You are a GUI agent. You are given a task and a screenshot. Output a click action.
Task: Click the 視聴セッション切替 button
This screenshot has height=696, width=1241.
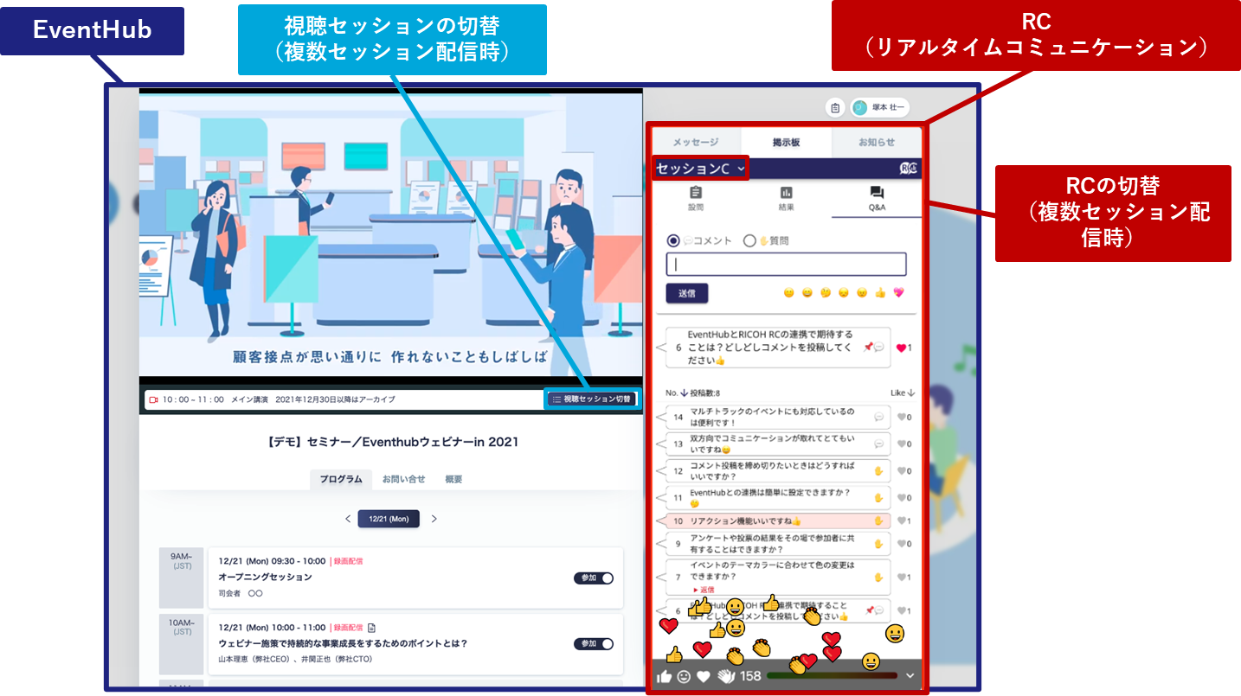[x=592, y=399]
